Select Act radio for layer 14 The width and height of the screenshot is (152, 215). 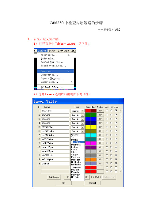(x=107, y=163)
